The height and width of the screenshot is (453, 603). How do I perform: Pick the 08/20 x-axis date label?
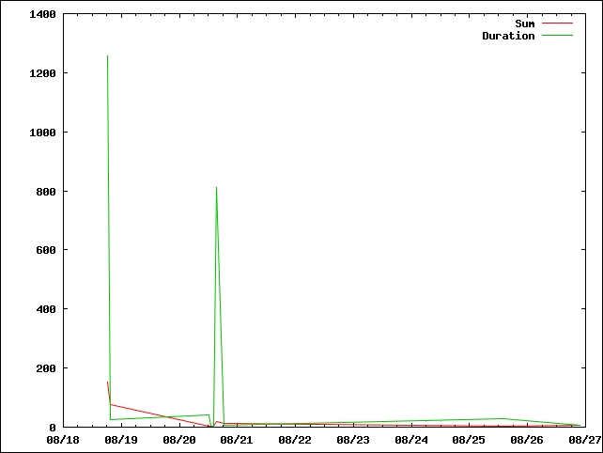coord(179,439)
